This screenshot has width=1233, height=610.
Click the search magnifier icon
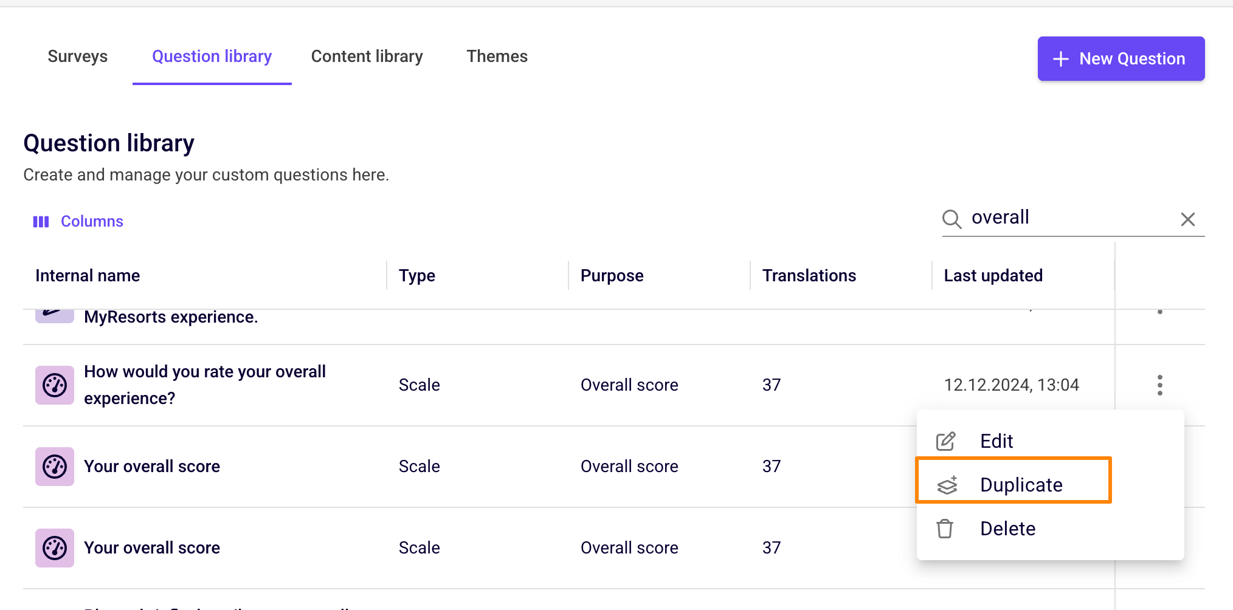coord(952,219)
